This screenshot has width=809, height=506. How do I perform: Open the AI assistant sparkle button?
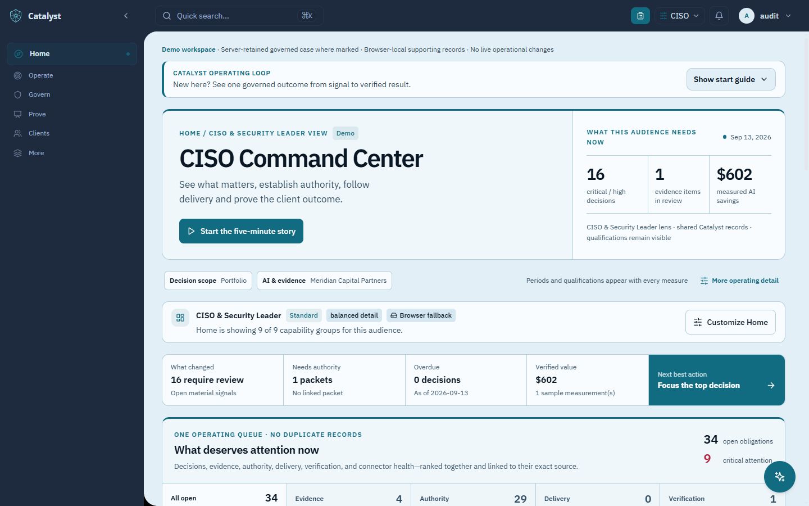click(780, 477)
